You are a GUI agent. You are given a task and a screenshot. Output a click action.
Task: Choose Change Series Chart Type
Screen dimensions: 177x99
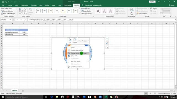click(78, 53)
